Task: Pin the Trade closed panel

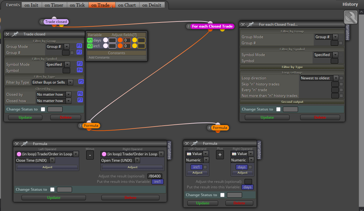Action: [15, 34]
